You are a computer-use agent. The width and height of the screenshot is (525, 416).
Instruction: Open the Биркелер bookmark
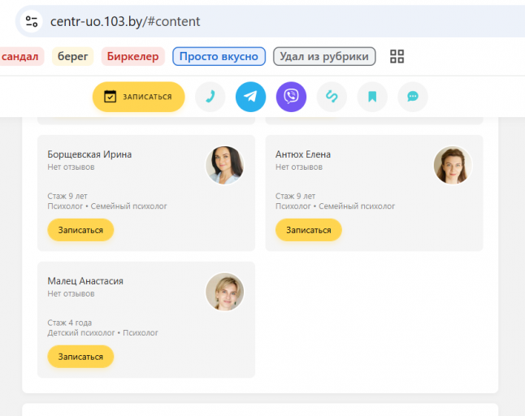pos(133,56)
